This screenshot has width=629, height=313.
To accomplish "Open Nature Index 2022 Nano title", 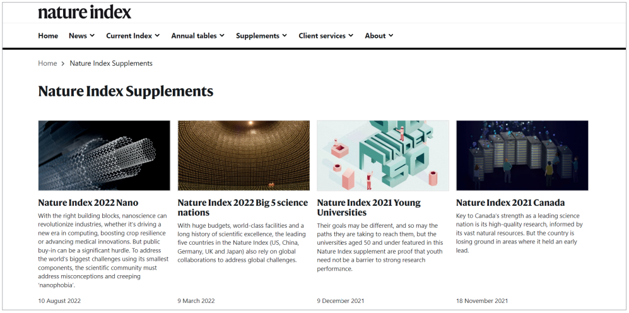I will click(x=88, y=203).
